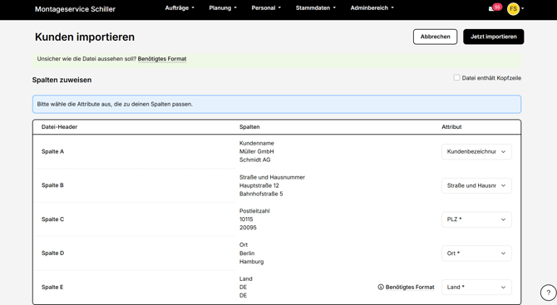Open the Kundenbezeichnung attribute dropdown
Image resolution: width=557 pixels, height=305 pixels.
(476, 151)
